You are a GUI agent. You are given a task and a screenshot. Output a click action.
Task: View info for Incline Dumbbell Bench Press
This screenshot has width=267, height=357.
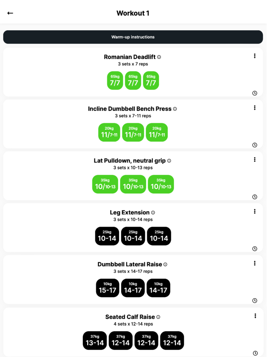175,109
